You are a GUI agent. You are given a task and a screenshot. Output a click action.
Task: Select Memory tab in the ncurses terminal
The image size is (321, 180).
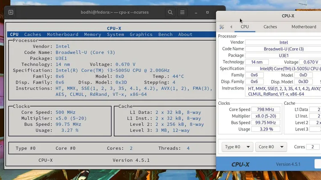click(92, 34)
